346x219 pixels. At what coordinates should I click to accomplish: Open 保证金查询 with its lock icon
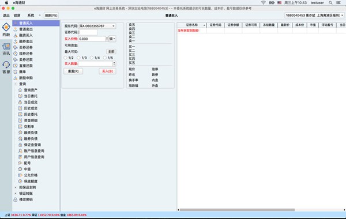(20, 145)
